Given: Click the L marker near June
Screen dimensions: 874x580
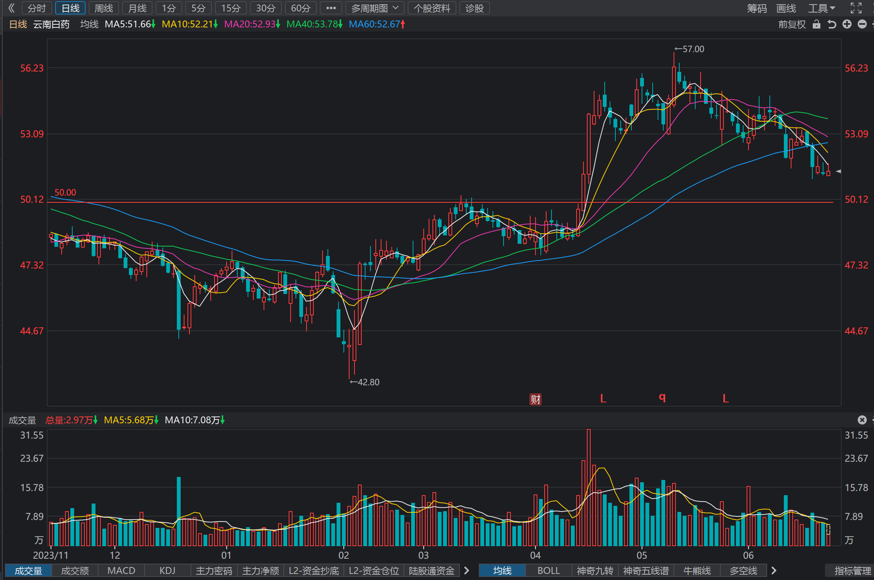Looking at the screenshot, I should point(726,399).
